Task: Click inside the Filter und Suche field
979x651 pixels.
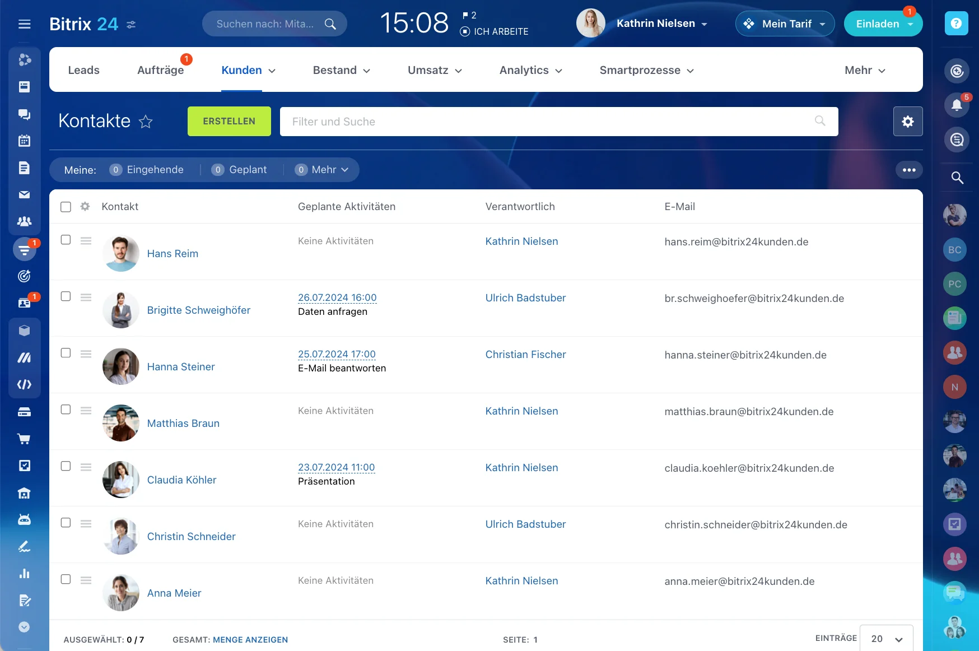Action: (504, 122)
